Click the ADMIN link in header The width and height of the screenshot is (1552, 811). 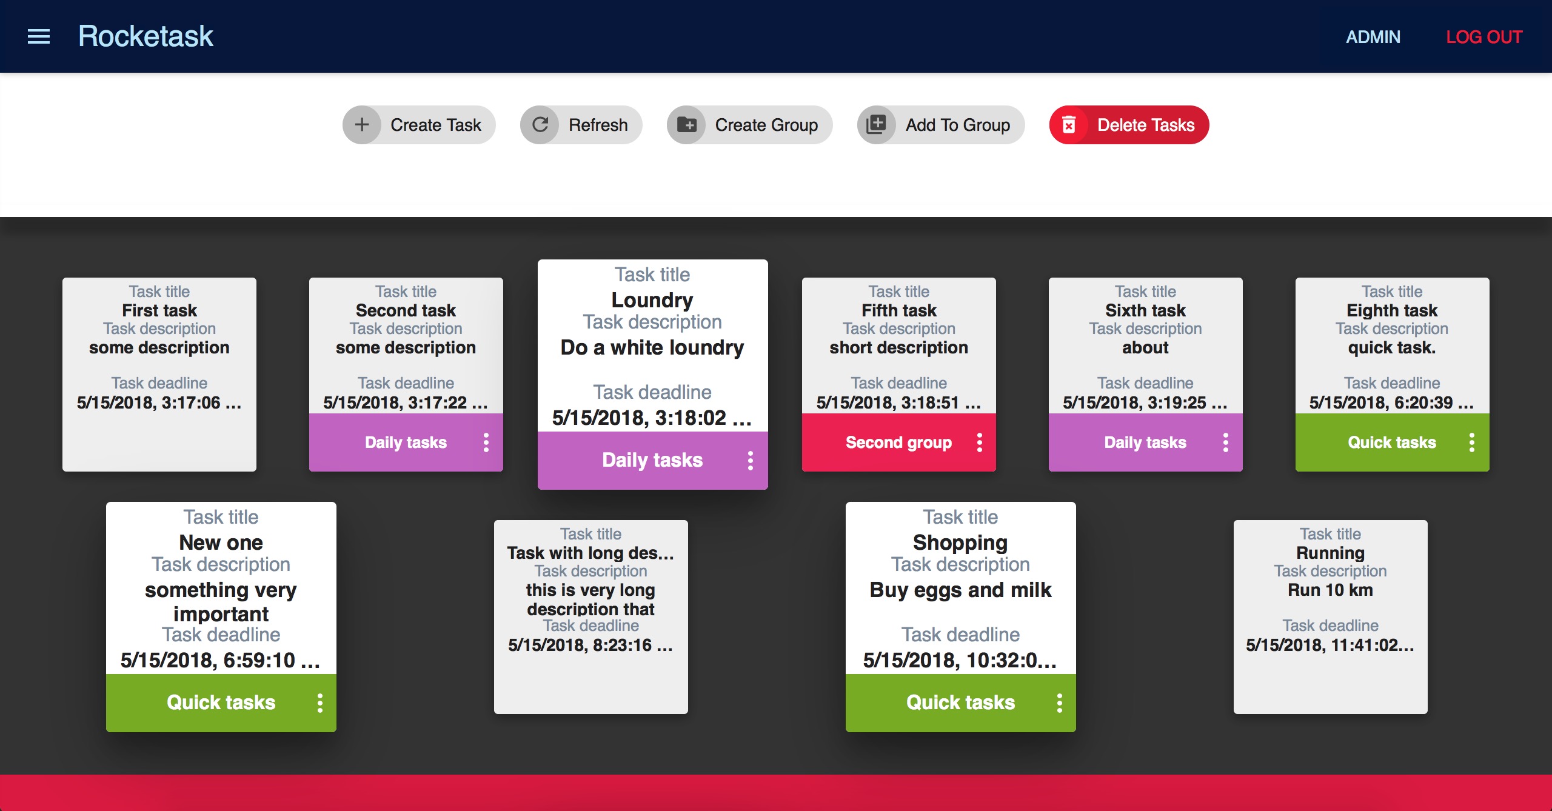click(1373, 37)
